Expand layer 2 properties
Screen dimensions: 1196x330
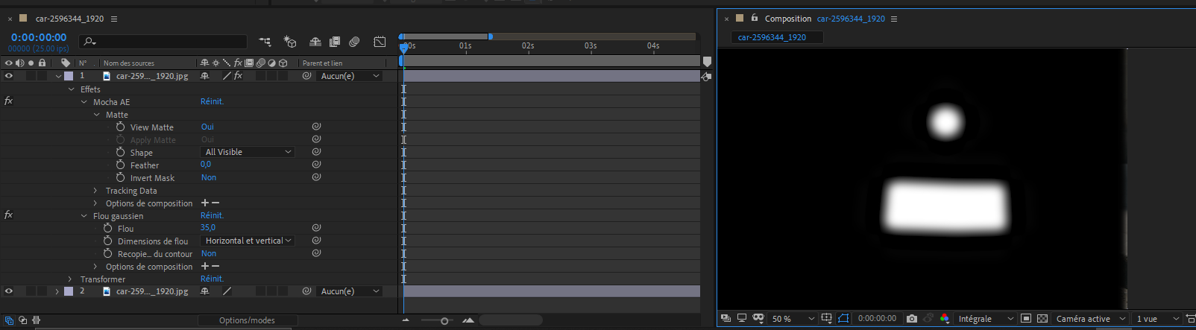coord(57,291)
